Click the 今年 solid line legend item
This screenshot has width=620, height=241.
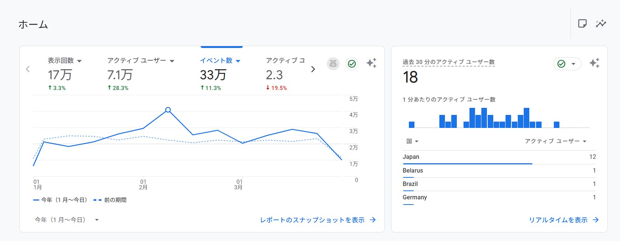point(60,200)
